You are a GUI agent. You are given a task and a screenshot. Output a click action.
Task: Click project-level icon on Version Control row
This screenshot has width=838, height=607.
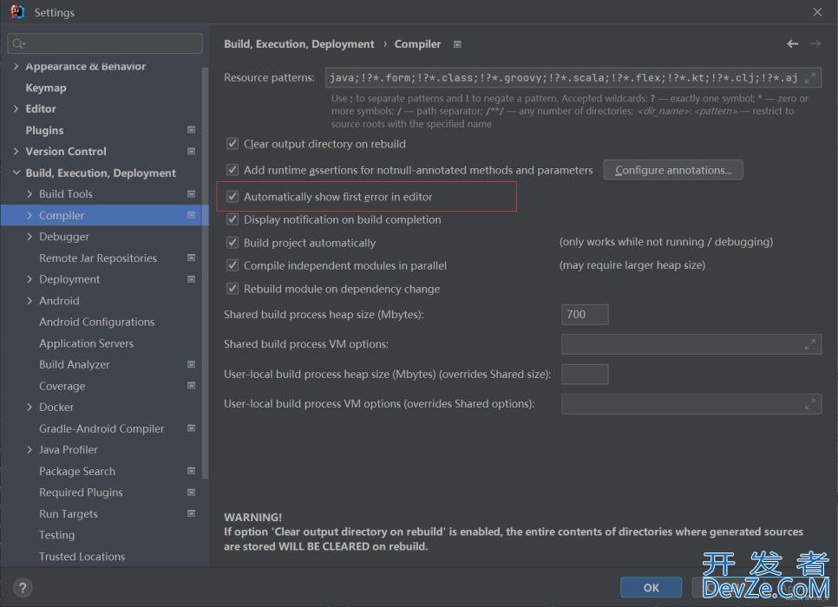pos(192,151)
